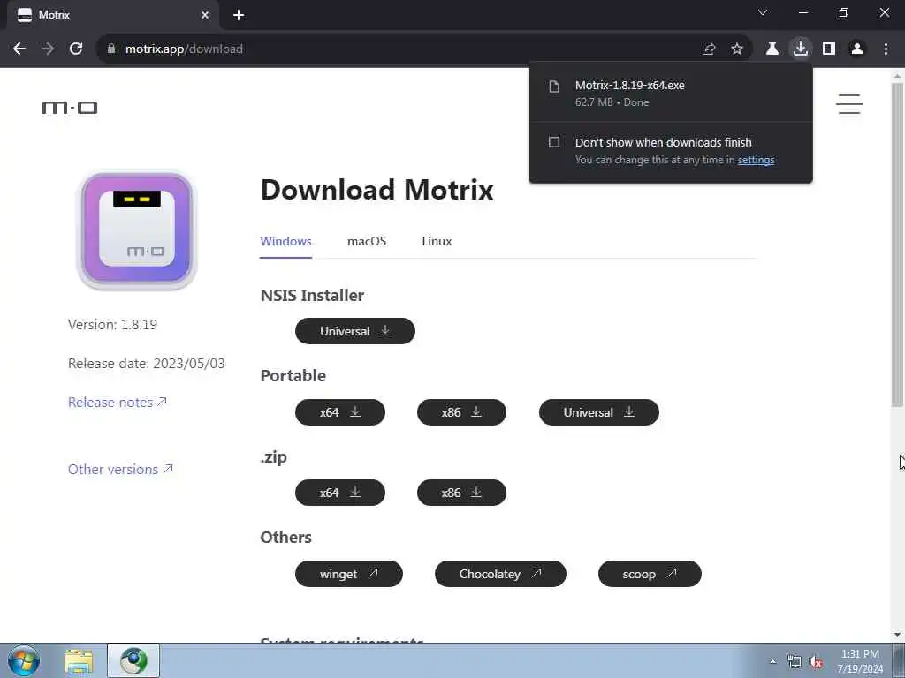Click the scrollbar down arrow
Screen dimensions: 905x678
pyautogui.click(x=897, y=634)
